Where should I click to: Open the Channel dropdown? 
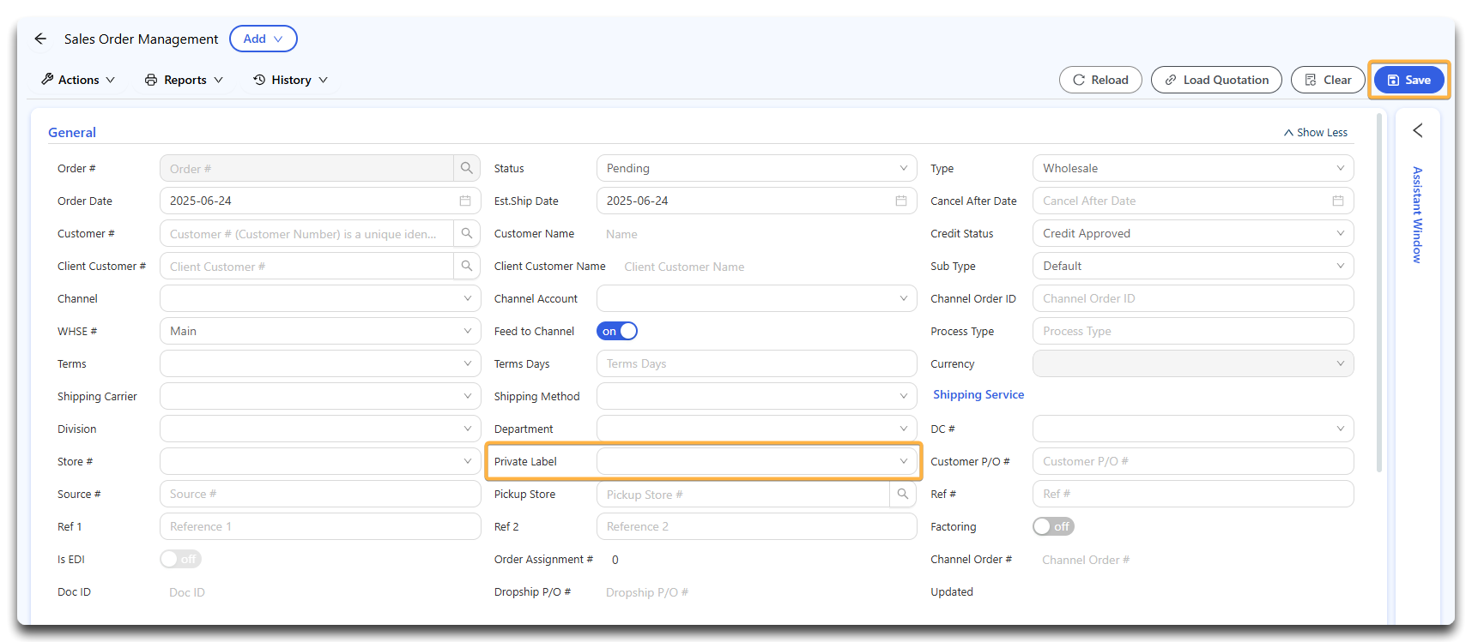point(320,298)
